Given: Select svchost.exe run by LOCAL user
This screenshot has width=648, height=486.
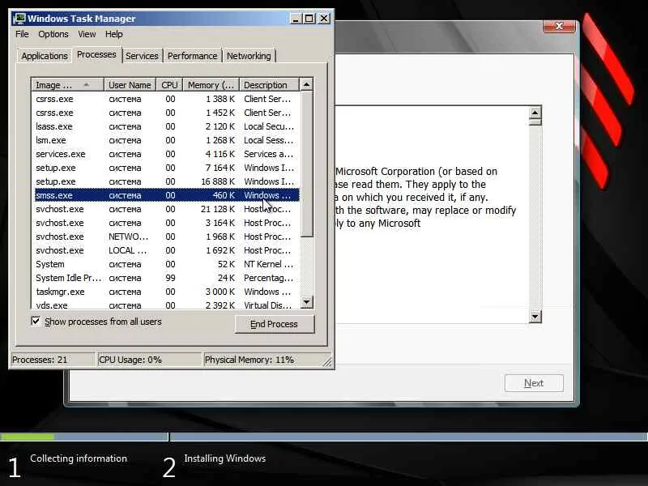Looking at the screenshot, I should pos(167,250).
